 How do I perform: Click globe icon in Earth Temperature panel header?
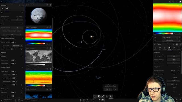[47, 27]
